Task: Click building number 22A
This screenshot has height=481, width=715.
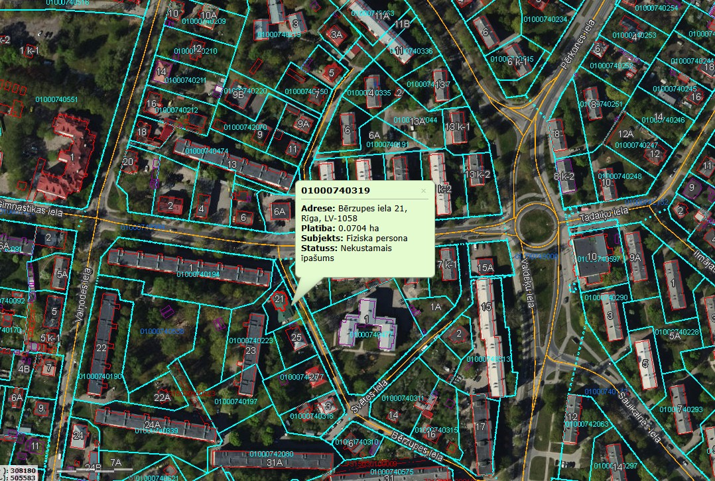Action: [x=162, y=398]
